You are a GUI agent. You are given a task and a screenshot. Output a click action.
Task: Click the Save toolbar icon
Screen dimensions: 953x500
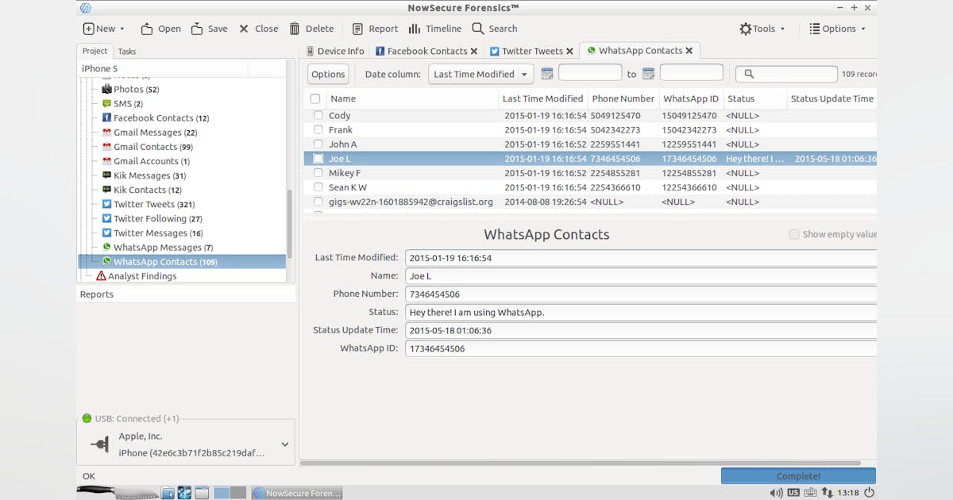197,29
